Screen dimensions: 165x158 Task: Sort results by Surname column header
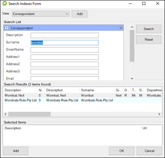[x=97, y=90]
